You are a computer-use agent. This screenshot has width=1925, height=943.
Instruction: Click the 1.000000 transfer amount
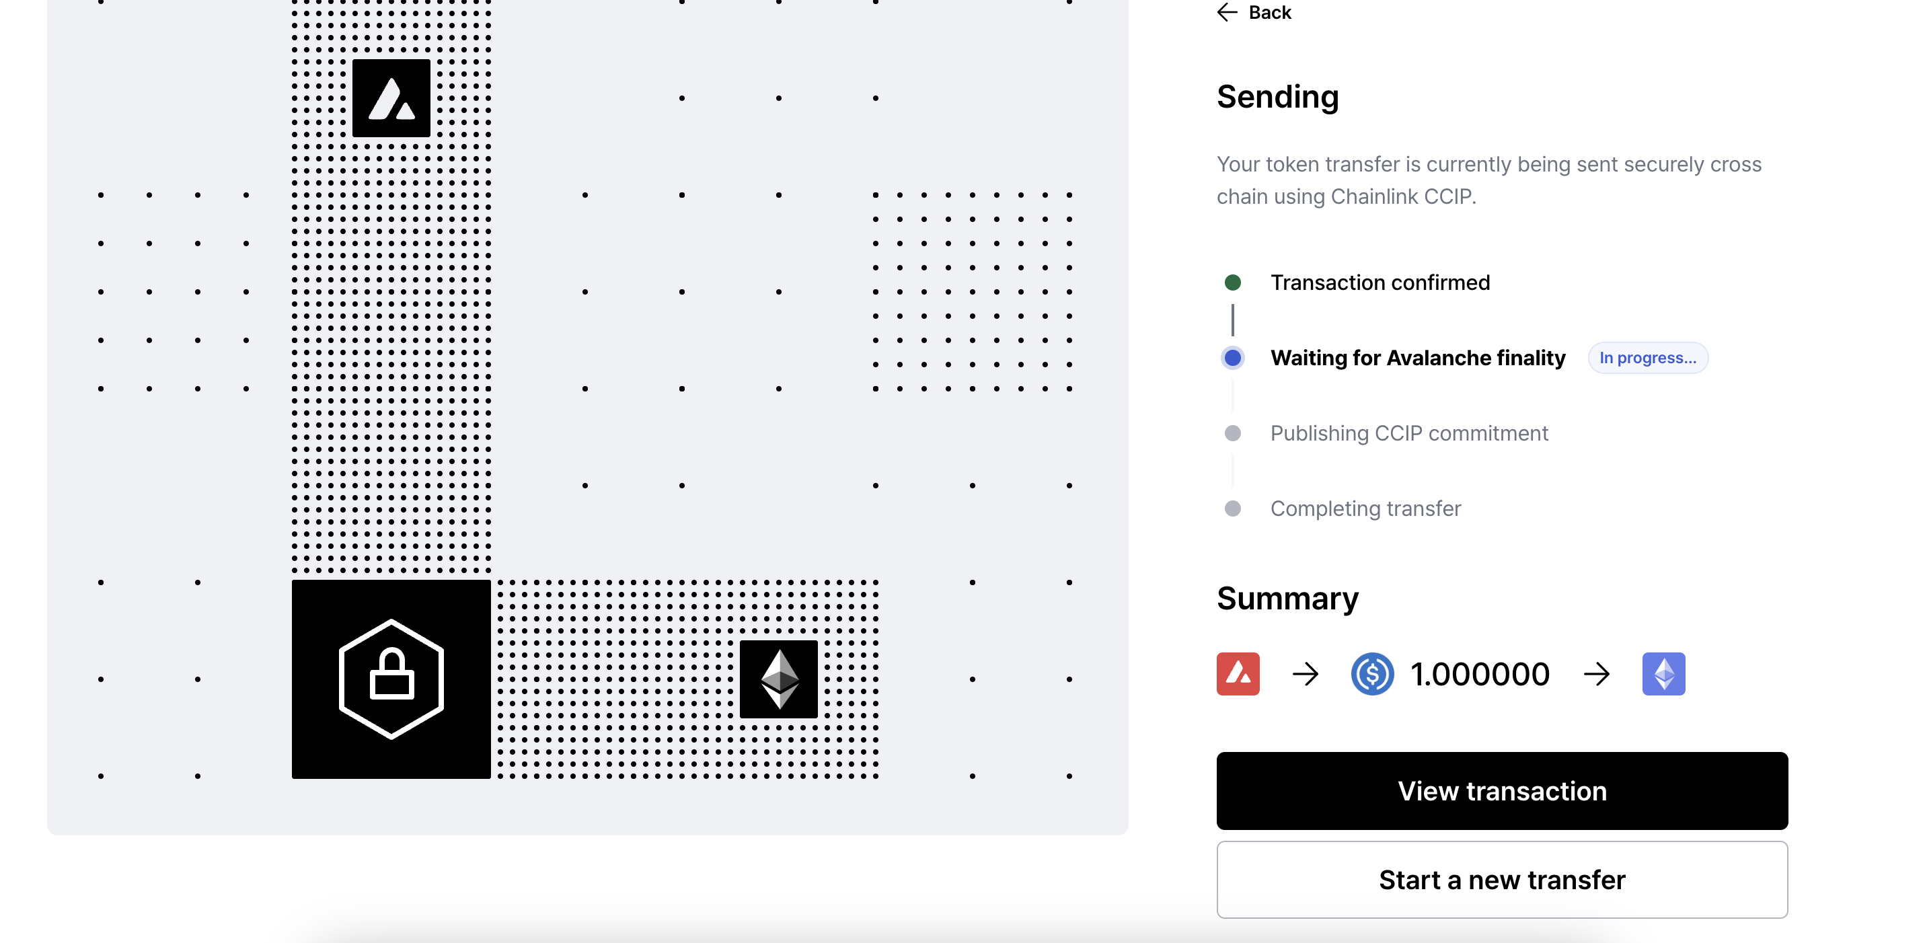coord(1480,674)
